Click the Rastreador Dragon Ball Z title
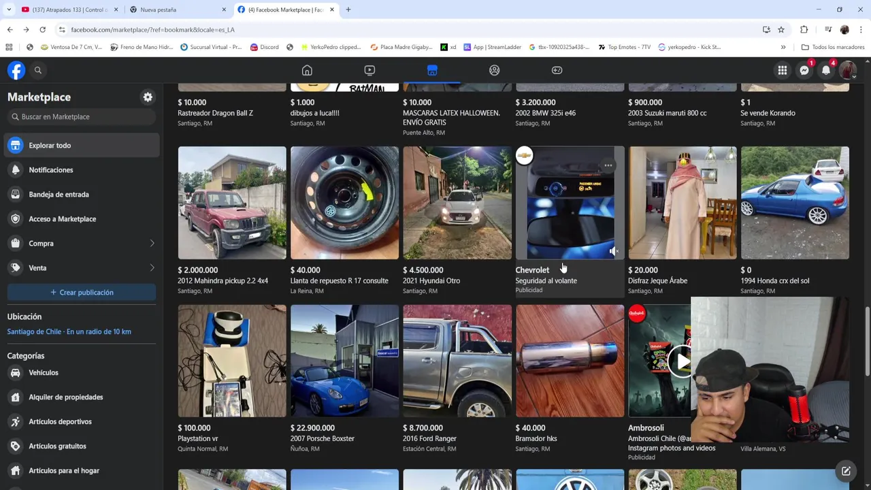This screenshot has height=490, width=871. 215,113
